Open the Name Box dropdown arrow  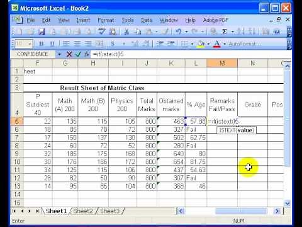click(x=59, y=54)
